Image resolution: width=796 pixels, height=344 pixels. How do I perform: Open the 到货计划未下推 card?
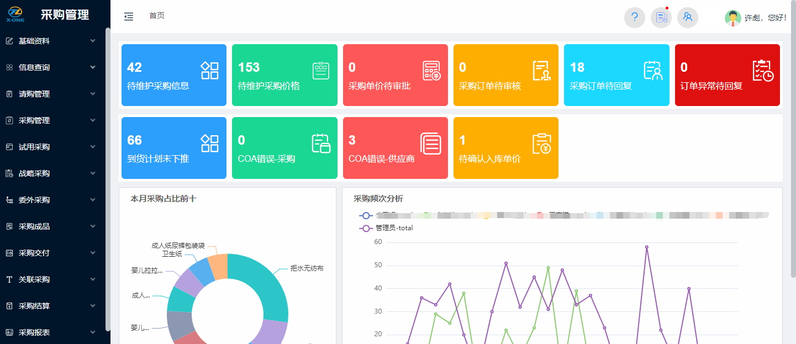click(173, 148)
